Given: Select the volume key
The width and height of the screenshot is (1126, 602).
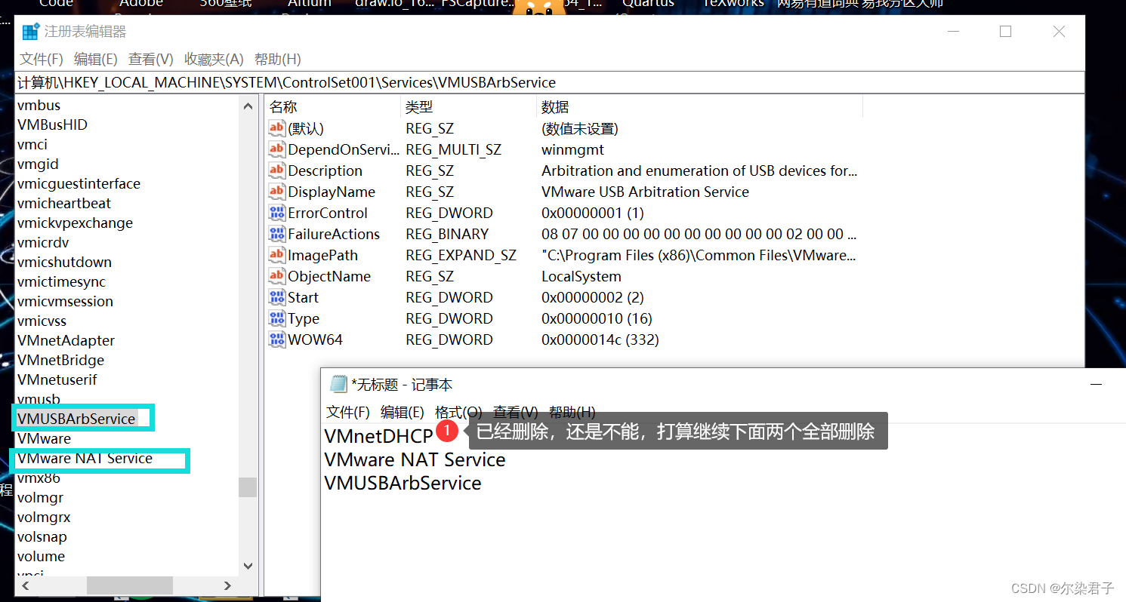Looking at the screenshot, I should tap(41, 556).
